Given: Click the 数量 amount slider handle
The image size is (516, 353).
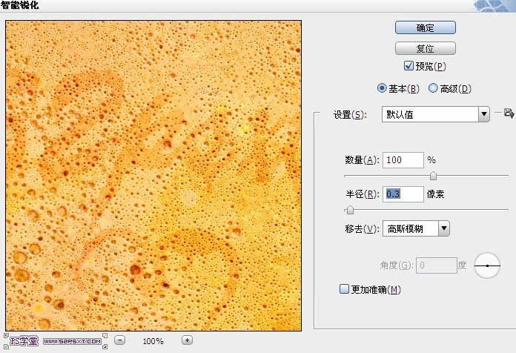Looking at the screenshot, I should click(434, 176).
